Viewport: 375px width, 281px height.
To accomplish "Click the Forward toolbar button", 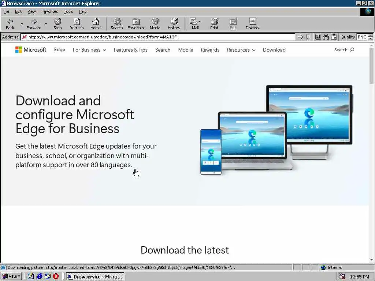I will [34, 24].
